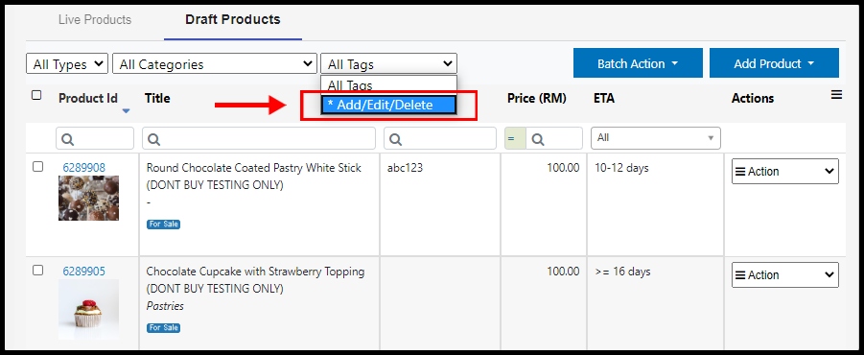Focus the Title search filter field
The height and width of the screenshot is (355, 864).
[x=259, y=138]
